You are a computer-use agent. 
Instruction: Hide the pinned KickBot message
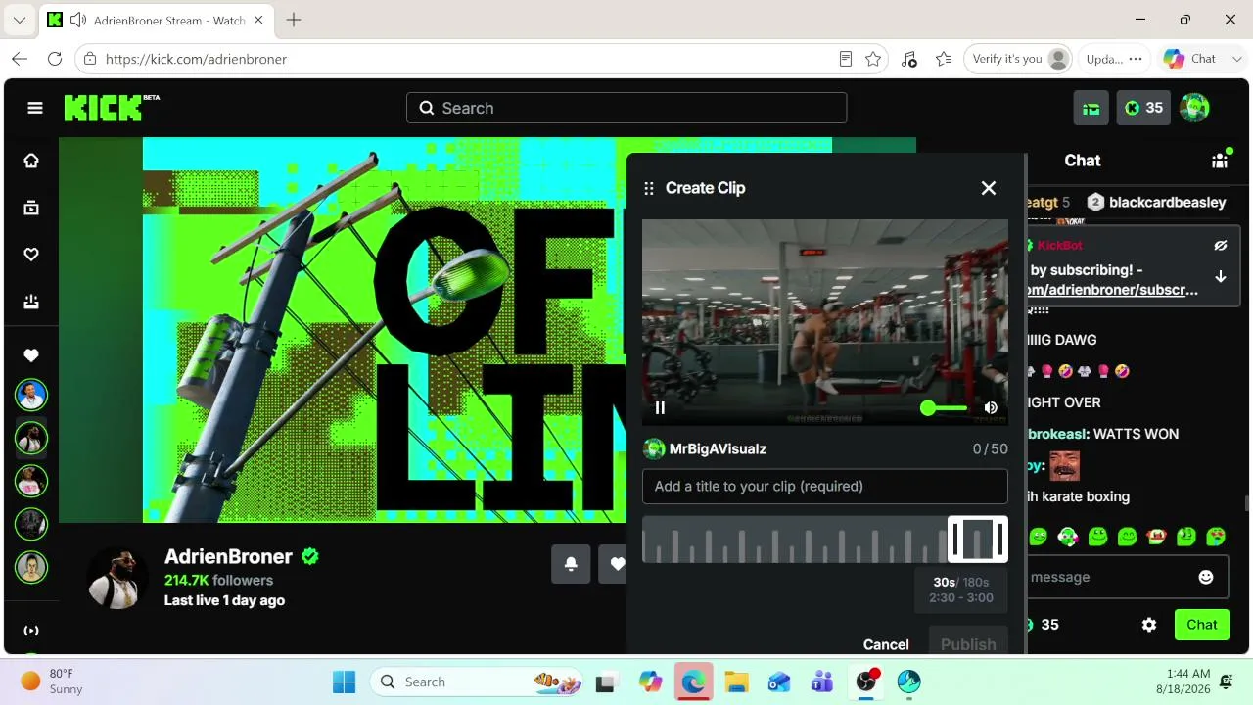click(1220, 246)
